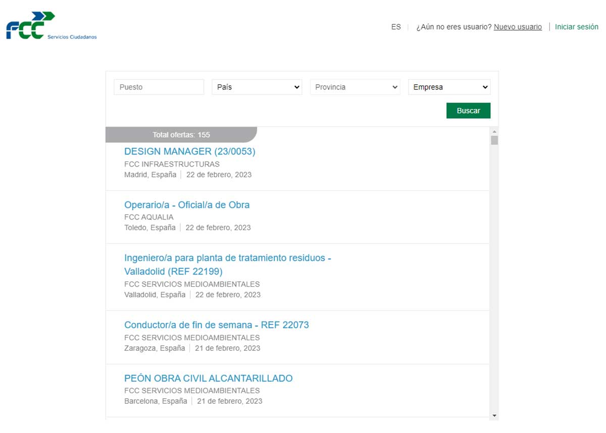Open the País dropdown
This screenshot has width=606, height=433.
(257, 87)
